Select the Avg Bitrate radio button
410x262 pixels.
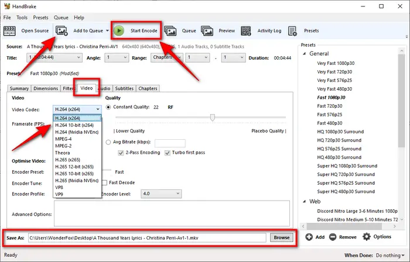pyautogui.click(x=108, y=142)
